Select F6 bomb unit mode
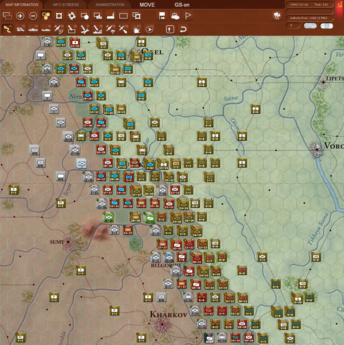Viewport: 344px width, 345px height. coord(72,29)
